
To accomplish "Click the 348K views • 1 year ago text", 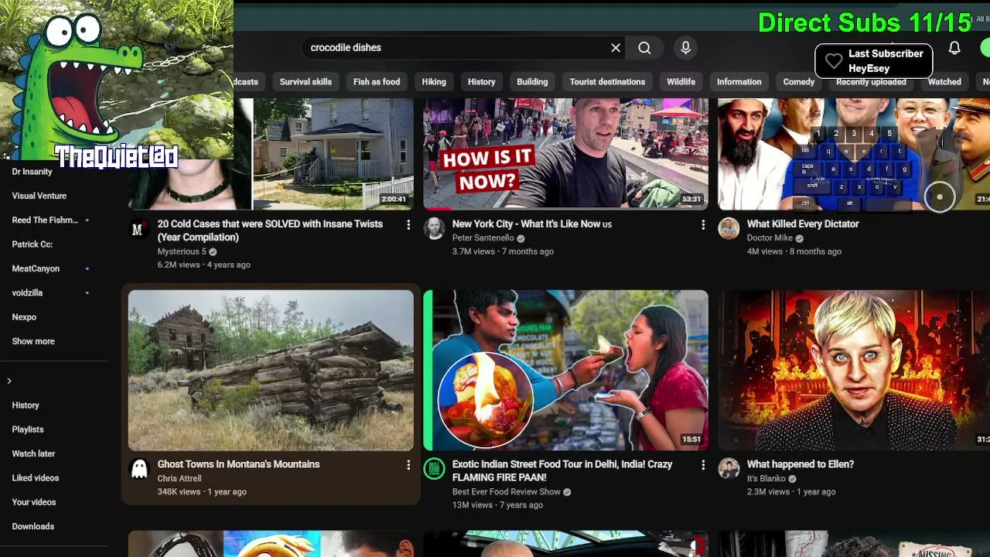I will [202, 492].
